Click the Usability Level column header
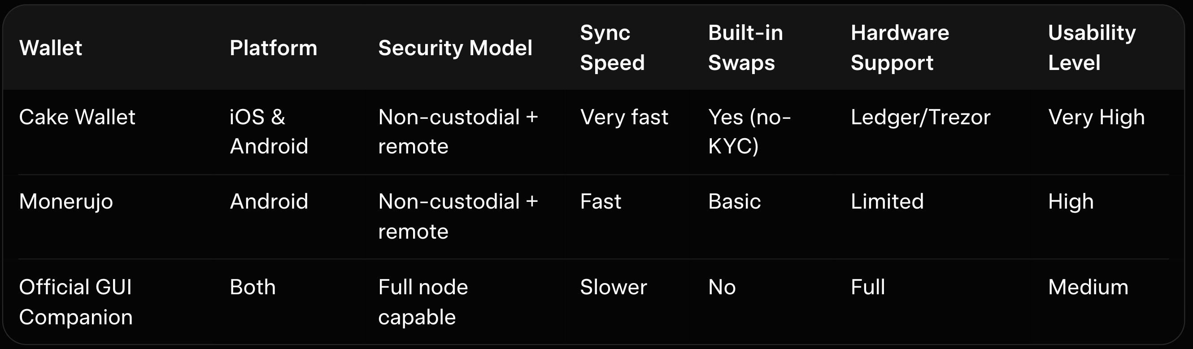Screen dimensions: 1193x349 [x=1092, y=48]
